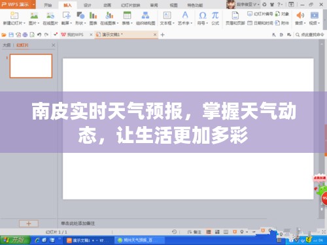This screenshot has height=245, width=327.
Task: Insert a Symbol (符号) with Omega icon
Action: click(203, 16)
